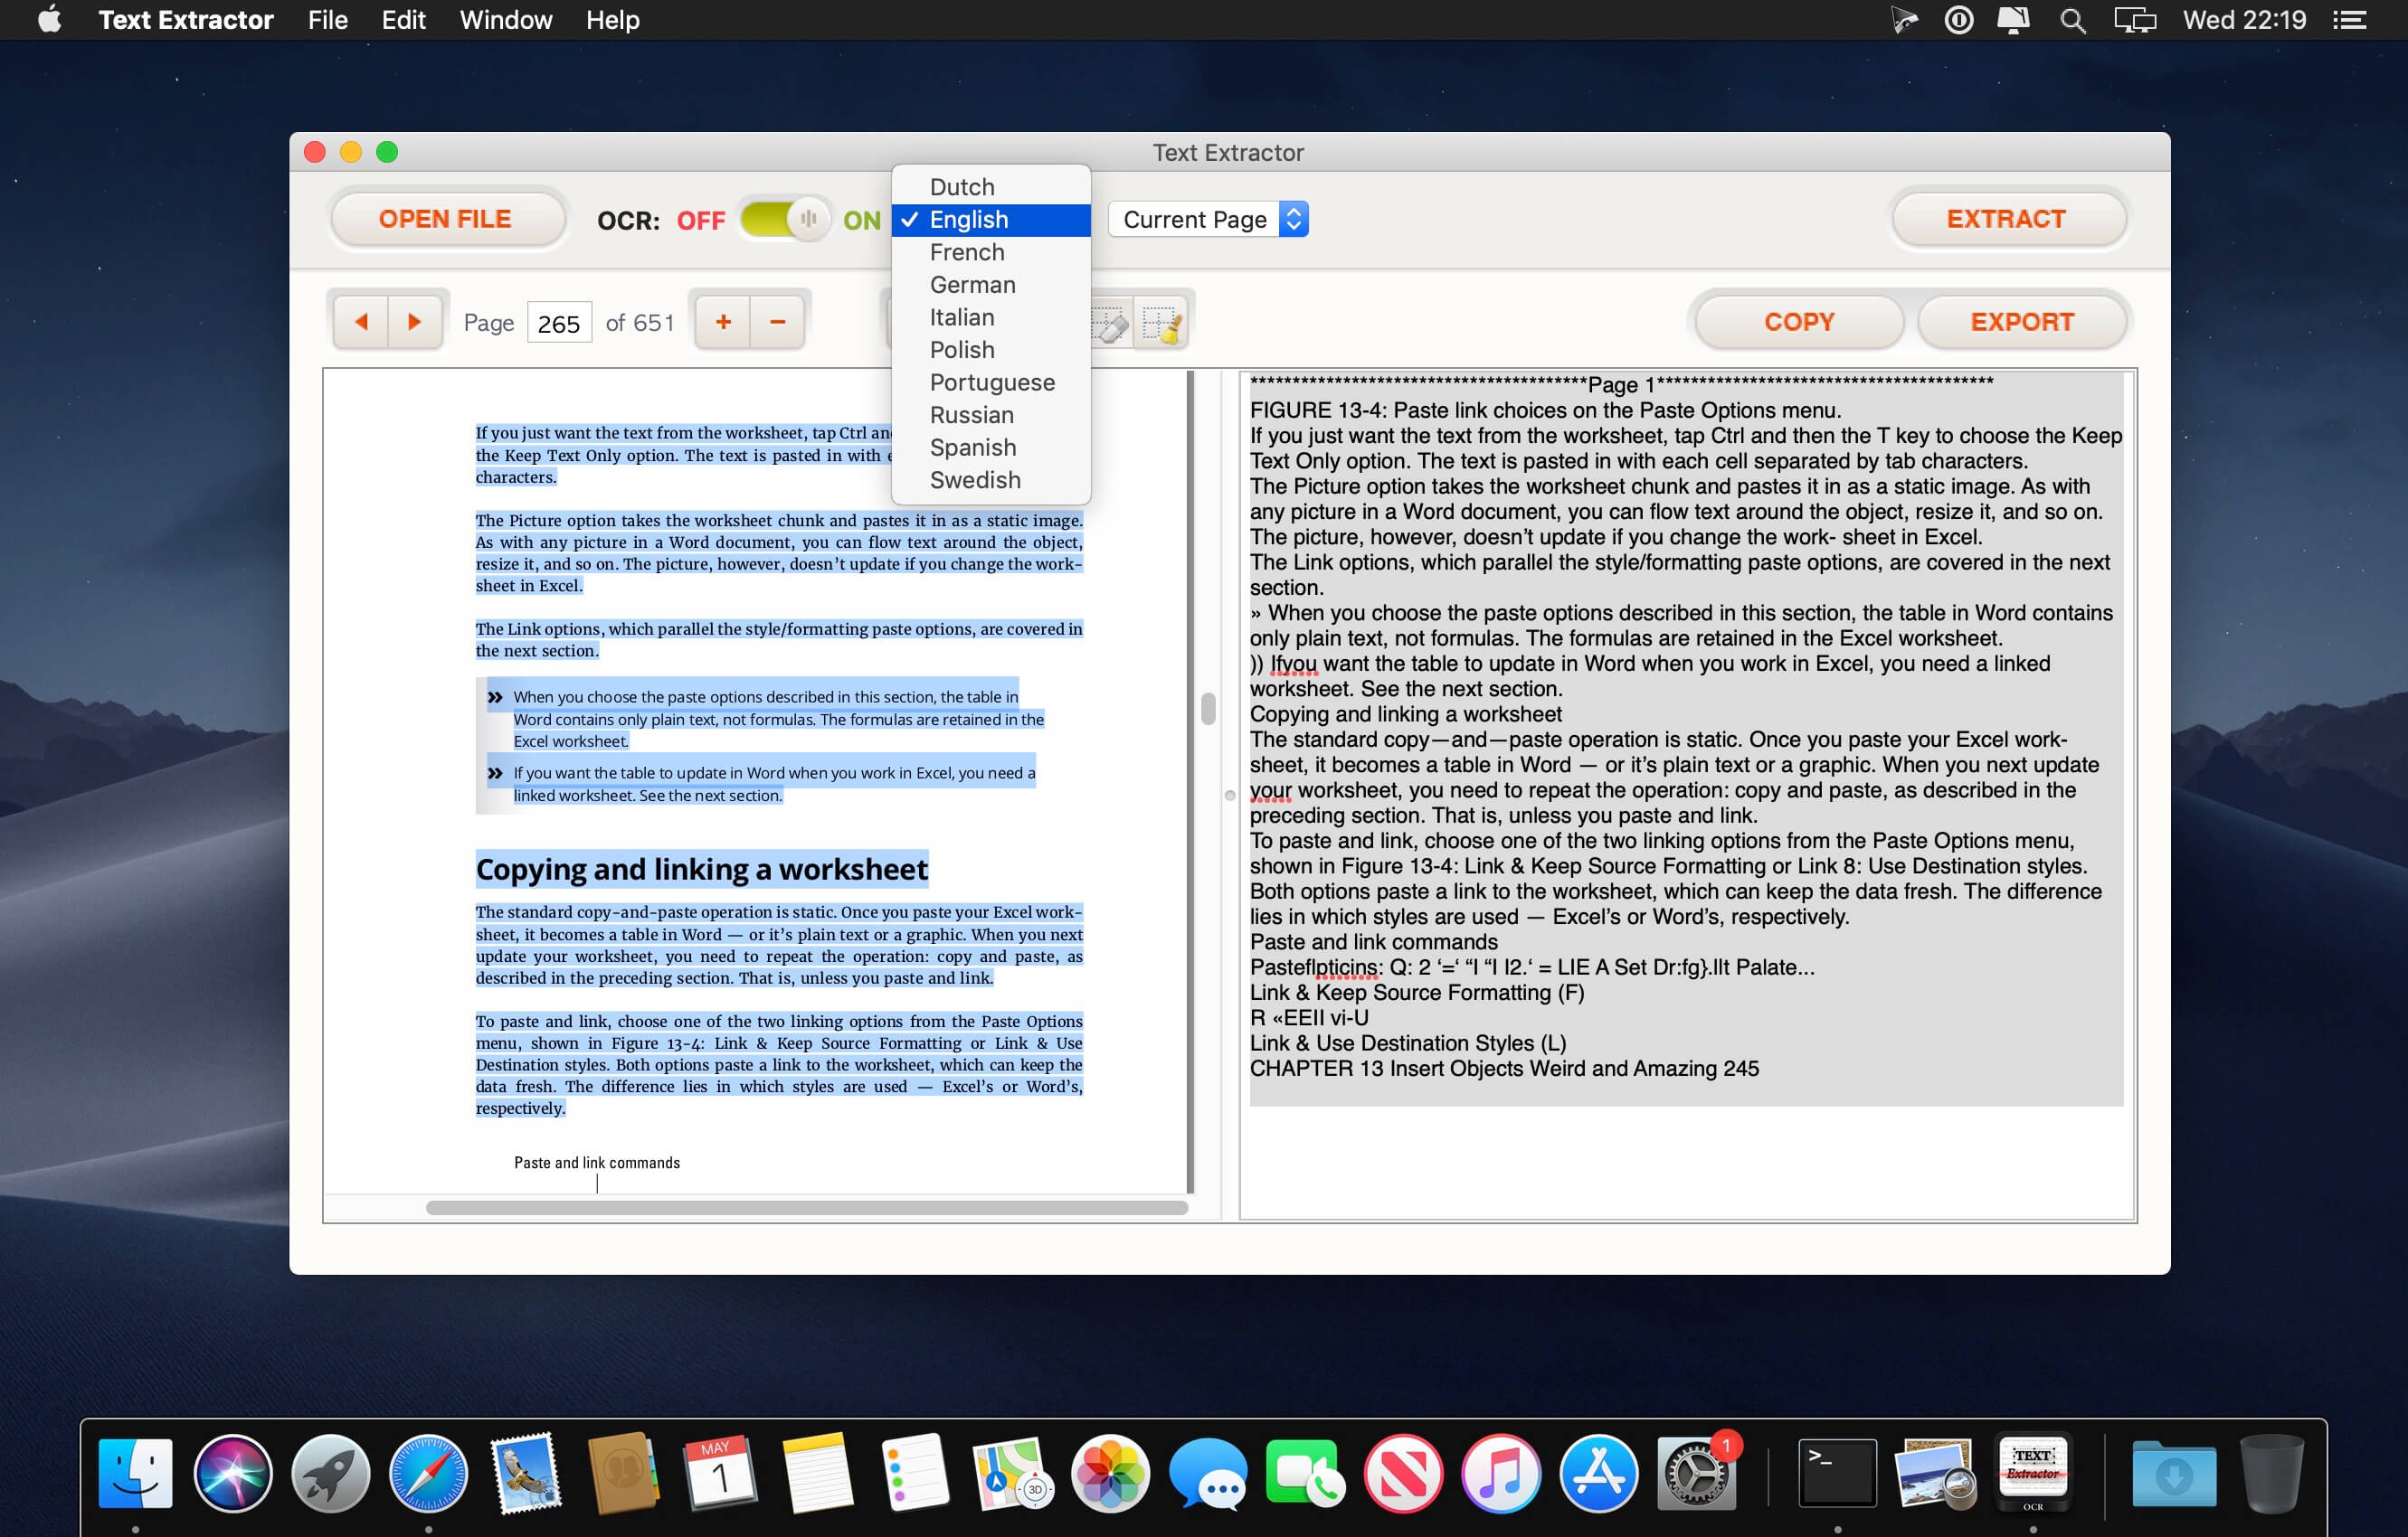Viewport: 2408px width, 1537px height.
Task: Open Mail from the Dock
Action: [526, 1471]
